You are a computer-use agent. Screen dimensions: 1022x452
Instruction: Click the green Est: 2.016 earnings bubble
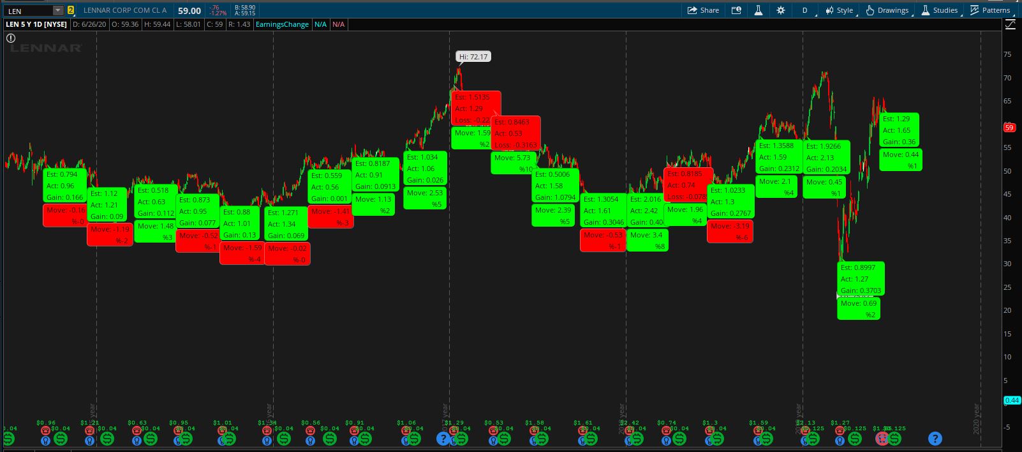(647, 211)
